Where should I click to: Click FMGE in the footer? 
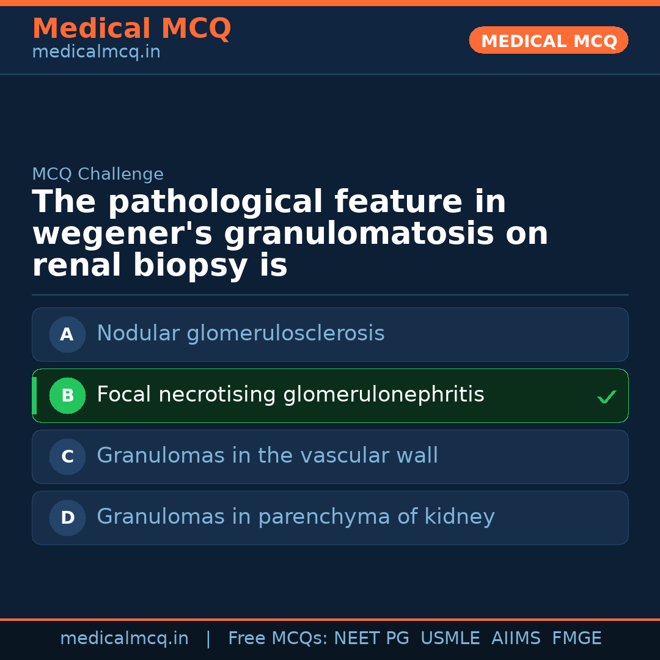tap(577, 639)
